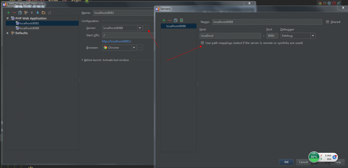The width and height of the screenshot is (348, 168).
Task: Click Opera icon in top-right browser strip
Action: (x=334, y=3)
